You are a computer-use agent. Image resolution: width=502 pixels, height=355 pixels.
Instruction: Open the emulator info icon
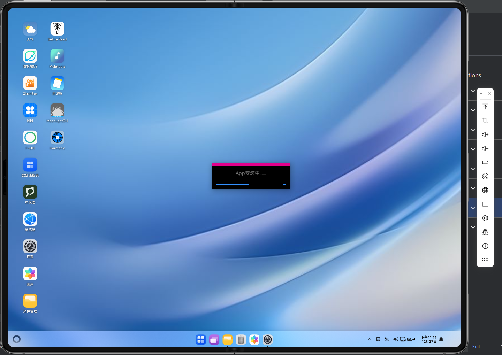coord(485,246)
